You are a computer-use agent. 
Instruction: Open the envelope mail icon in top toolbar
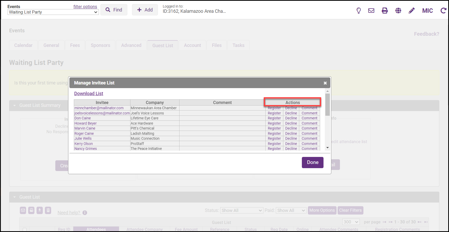[371, 10]
